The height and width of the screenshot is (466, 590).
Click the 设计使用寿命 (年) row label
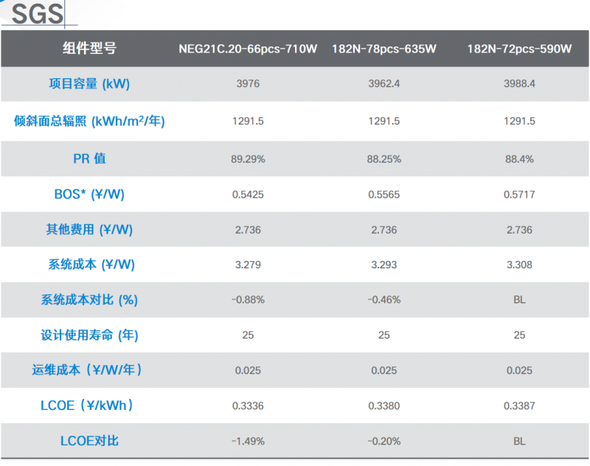88,335
